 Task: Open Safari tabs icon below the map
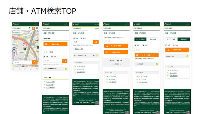[x=37, y=69]
